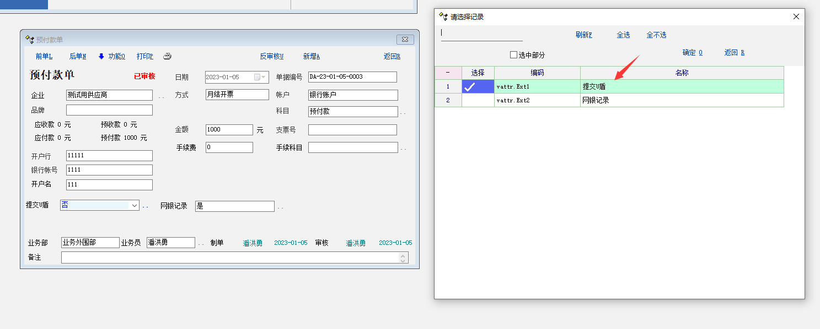
Task: Click the lookup dots after 网银记录 field
Action: pyautogui.click(x=280, y=207)
